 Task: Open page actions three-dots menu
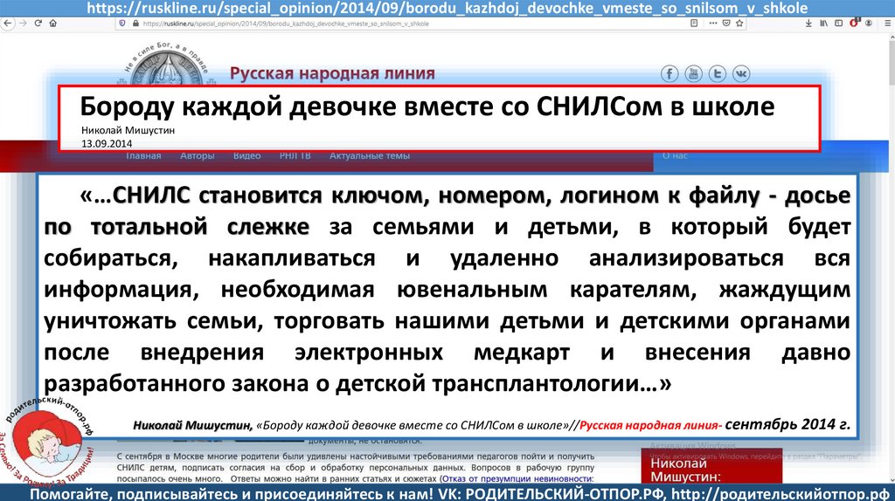(713, 24)
